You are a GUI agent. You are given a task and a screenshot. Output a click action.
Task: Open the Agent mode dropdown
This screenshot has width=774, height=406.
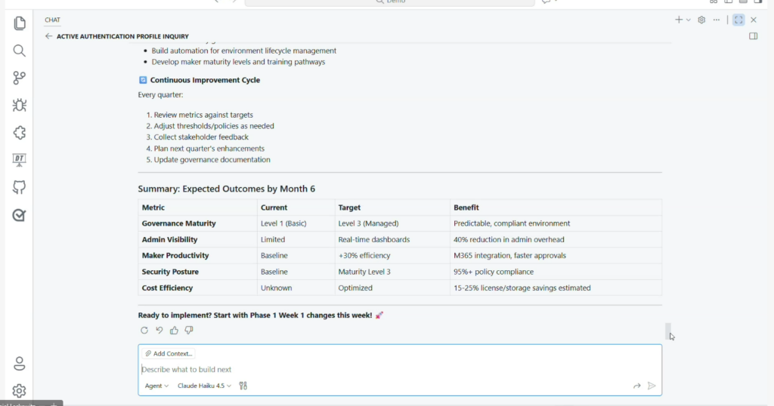(x=156, y=386)
